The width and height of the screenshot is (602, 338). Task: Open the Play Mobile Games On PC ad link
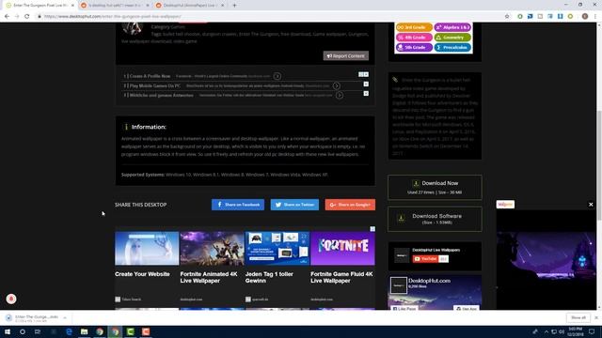point(154,85)
